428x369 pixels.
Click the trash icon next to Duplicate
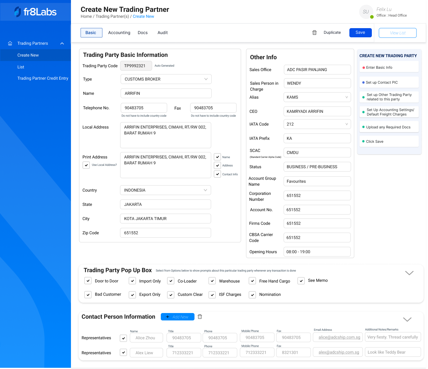click(314, 33)
